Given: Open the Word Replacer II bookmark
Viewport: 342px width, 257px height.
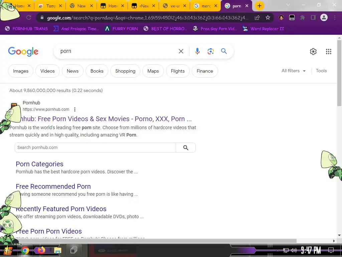Looking at the screenshot, I should [x=264, y=29].
